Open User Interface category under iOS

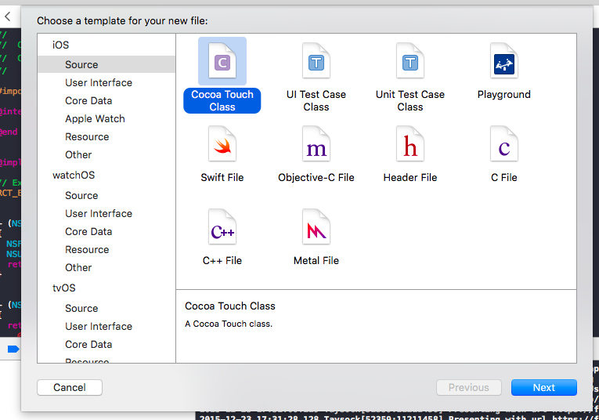[x=99, y=82]
